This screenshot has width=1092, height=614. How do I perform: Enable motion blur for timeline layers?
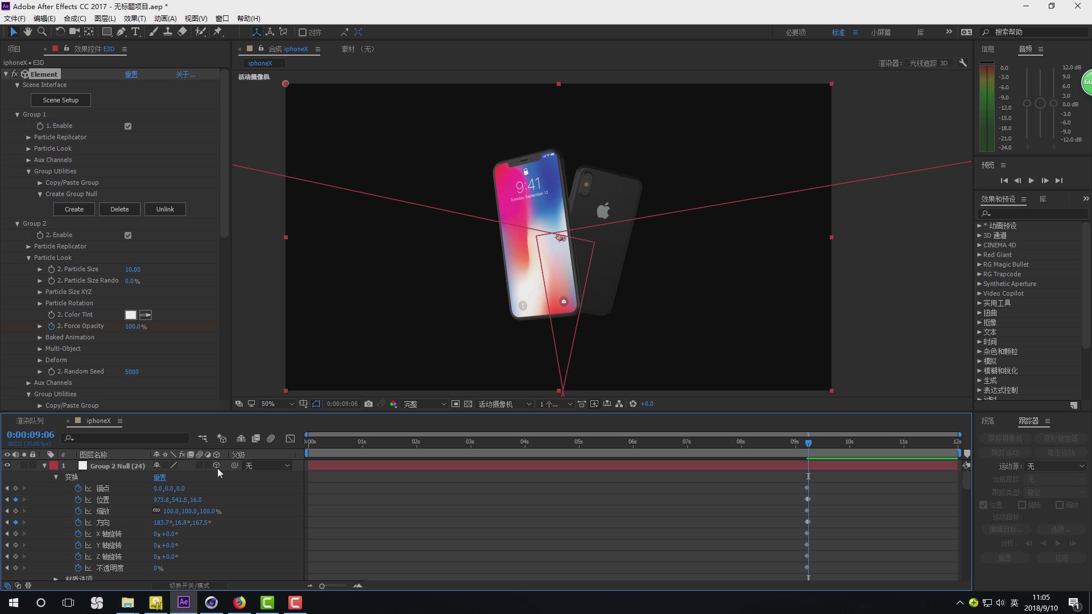271,438
